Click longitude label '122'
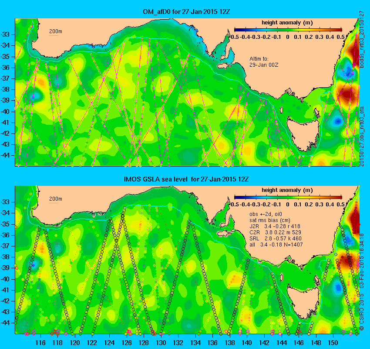The height and width of the screenshot is (349, 370). 92,342
